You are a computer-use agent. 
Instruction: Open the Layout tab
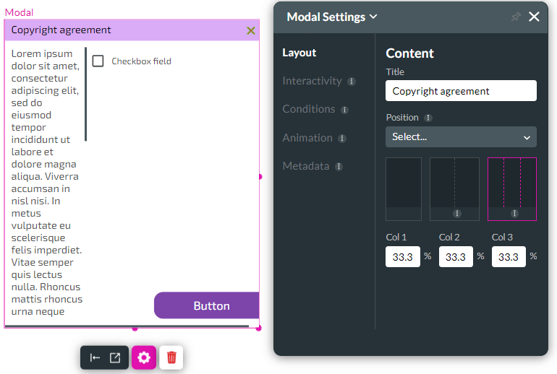click(x=299, y=53)
